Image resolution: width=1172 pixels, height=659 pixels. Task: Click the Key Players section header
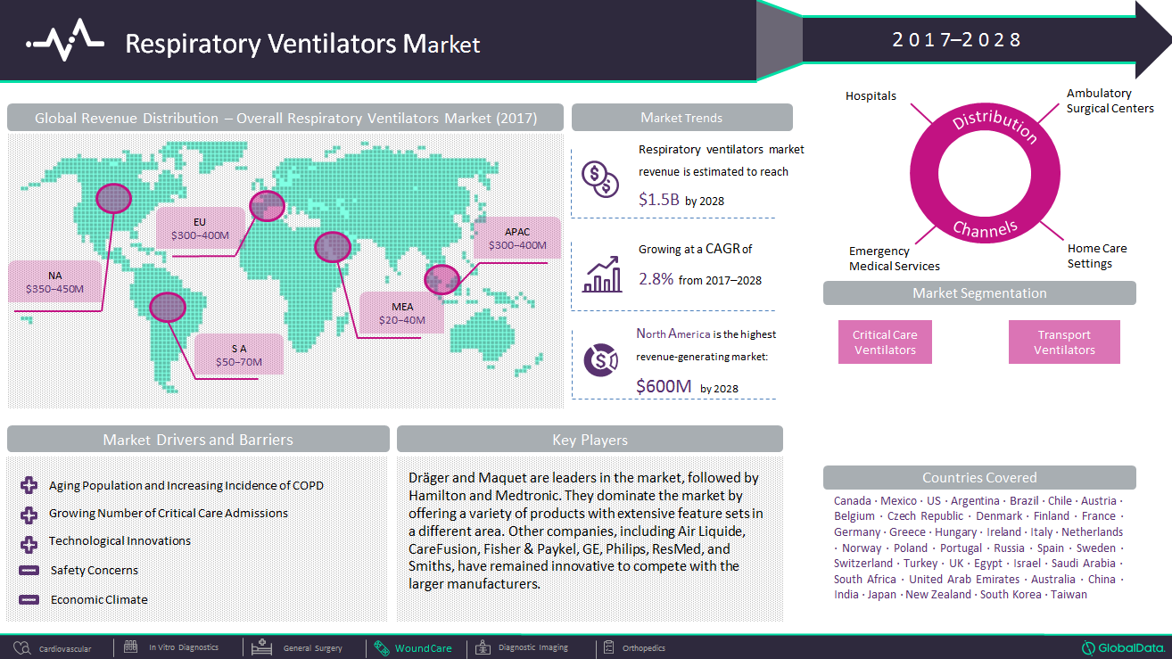tap(590, 440)
